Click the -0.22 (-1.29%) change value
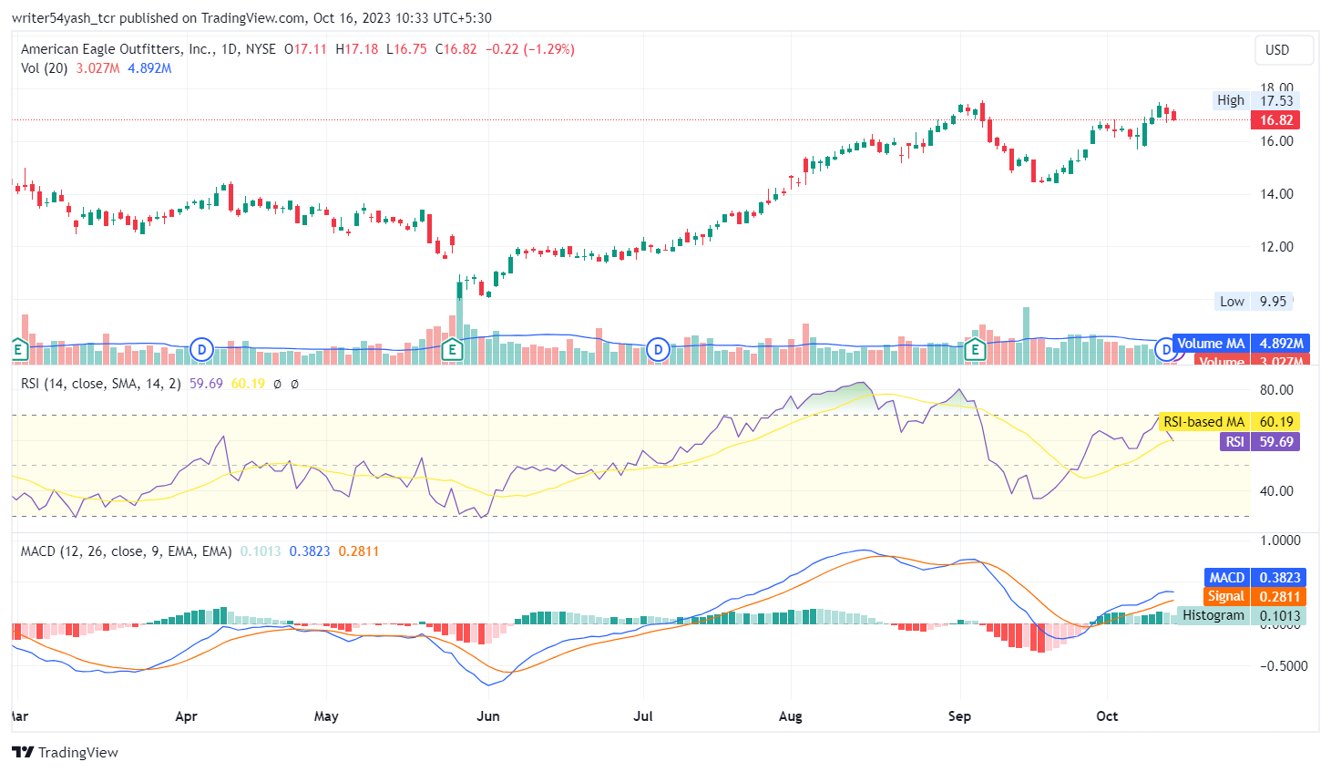This screenshot has height=772, width=1331. (530, 49)
